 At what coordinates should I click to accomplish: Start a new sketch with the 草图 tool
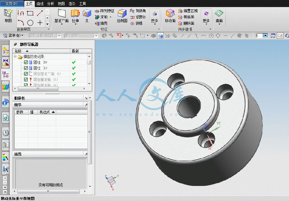tap(8, 16)
